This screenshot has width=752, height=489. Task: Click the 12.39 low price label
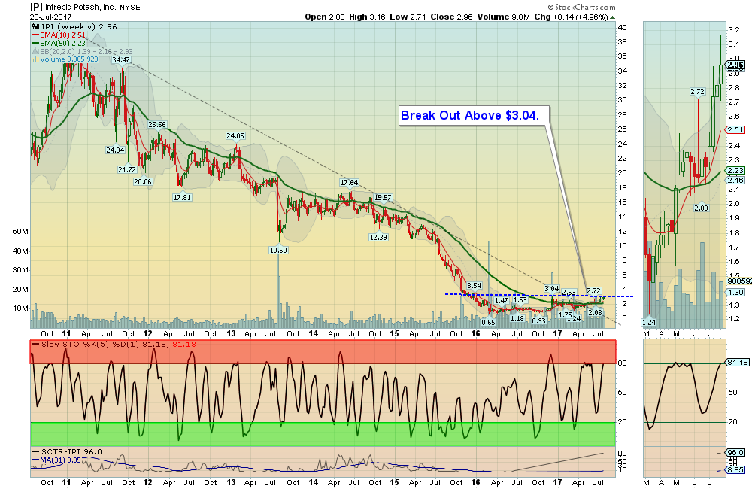(378, 238)
